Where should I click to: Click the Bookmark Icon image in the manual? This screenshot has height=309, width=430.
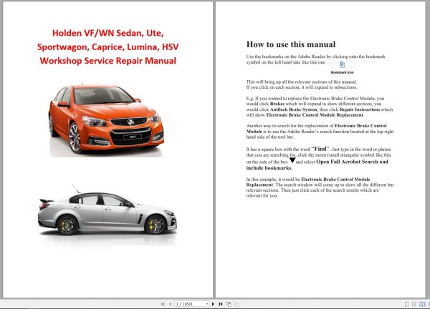click(x=343, y=68)
